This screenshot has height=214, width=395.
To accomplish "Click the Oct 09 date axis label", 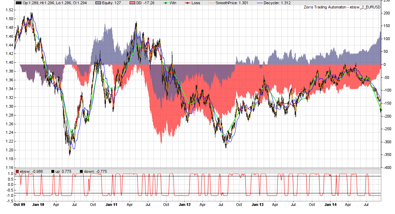I will click(19, 204).
